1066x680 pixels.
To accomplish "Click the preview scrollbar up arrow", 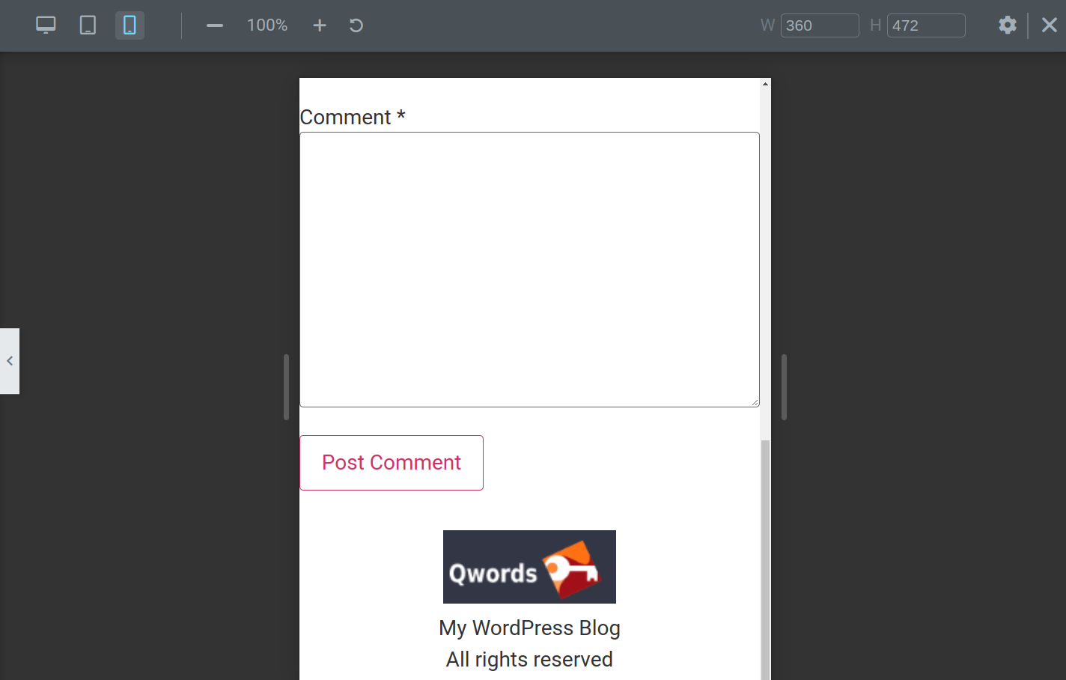I will coord(765,84).
